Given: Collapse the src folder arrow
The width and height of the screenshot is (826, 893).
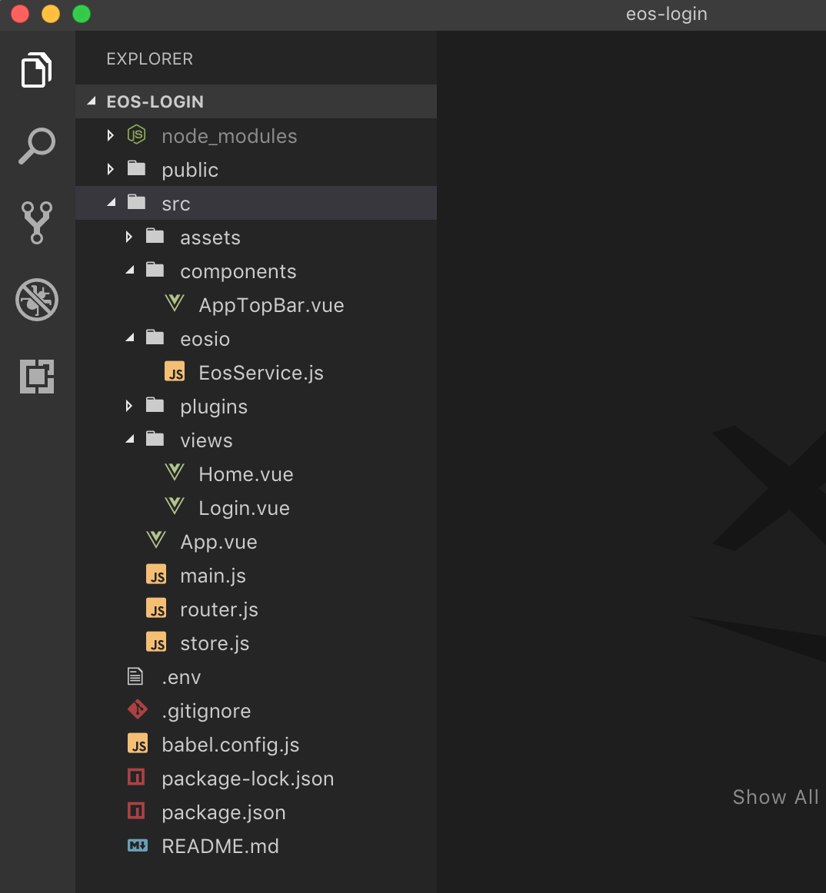Looking at the screenshot, I should click(x=112, y=202).
